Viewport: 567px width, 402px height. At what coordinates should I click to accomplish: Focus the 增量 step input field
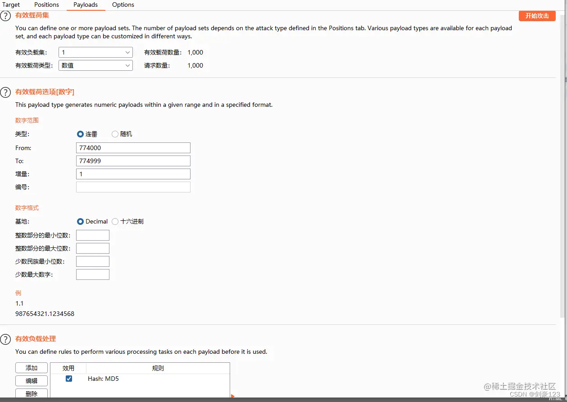(133, 174)
